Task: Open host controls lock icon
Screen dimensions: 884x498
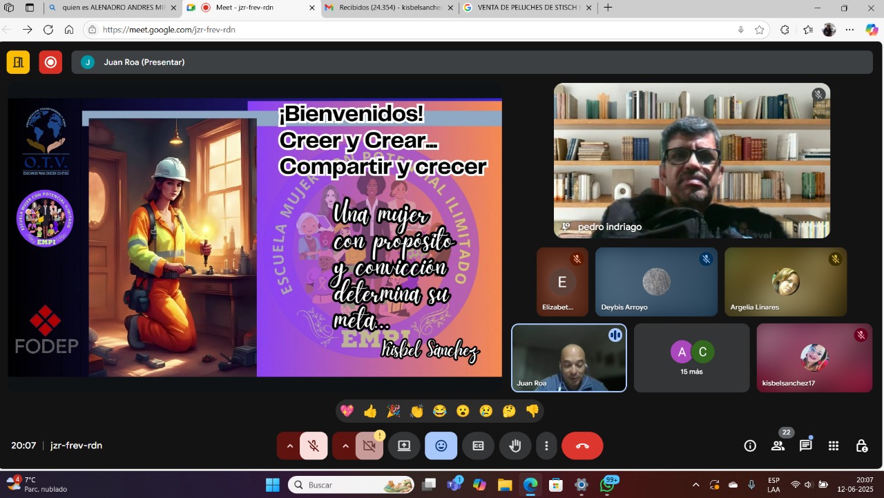Action: (861, 446)
